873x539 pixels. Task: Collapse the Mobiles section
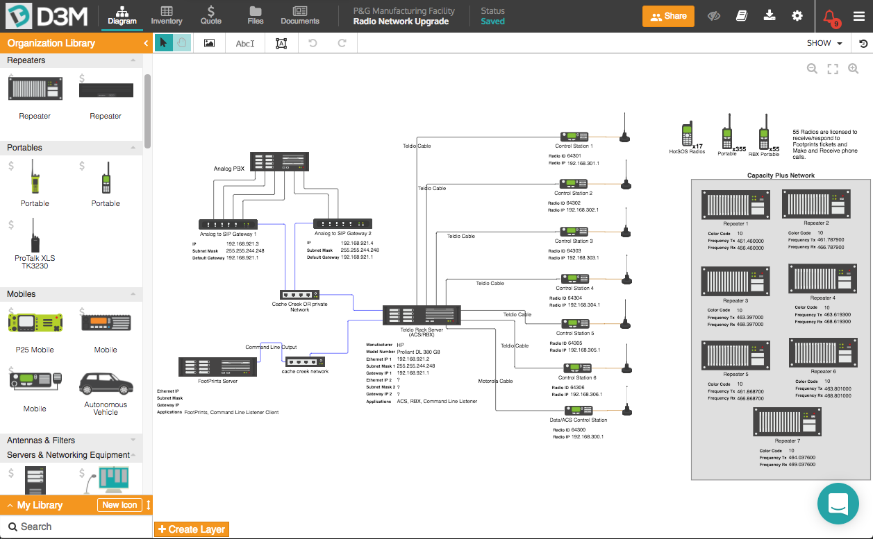[133, 294]
